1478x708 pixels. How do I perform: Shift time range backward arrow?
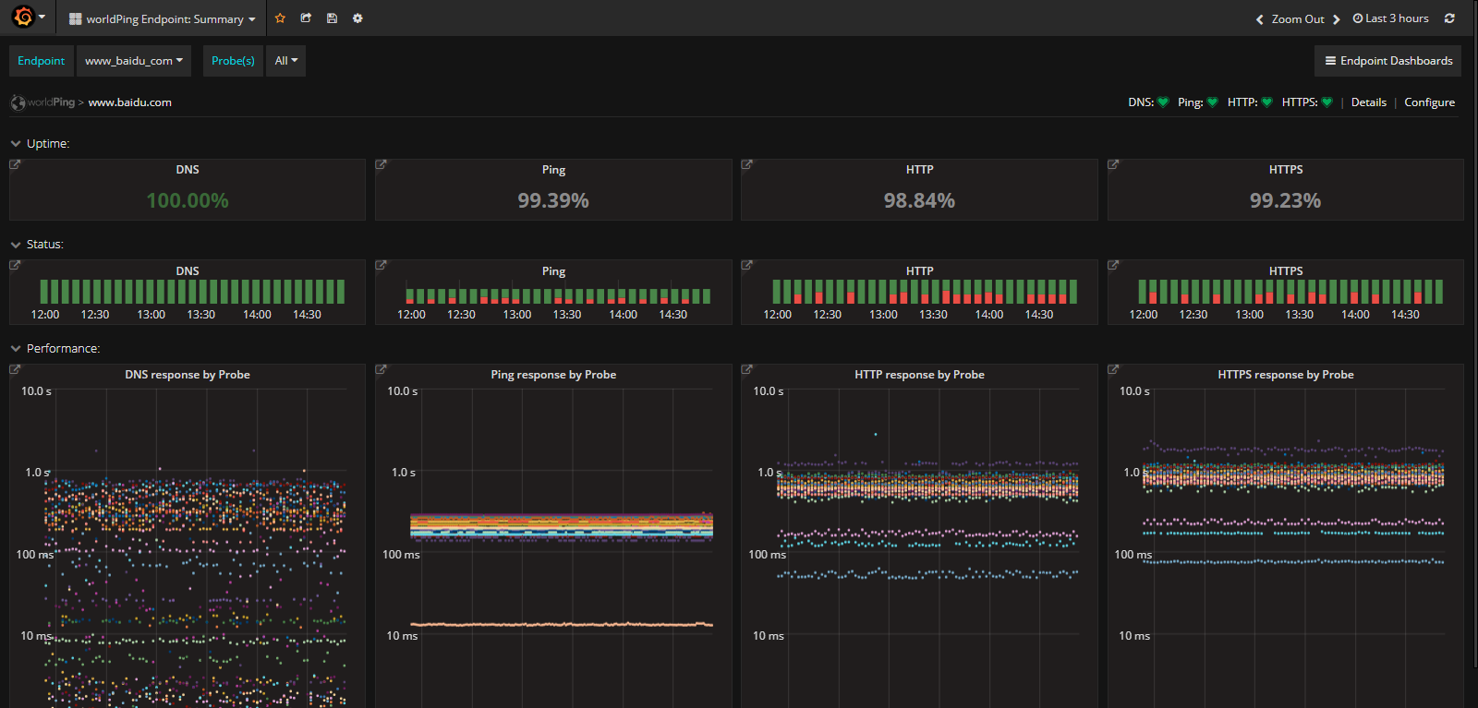(1259, 19)
